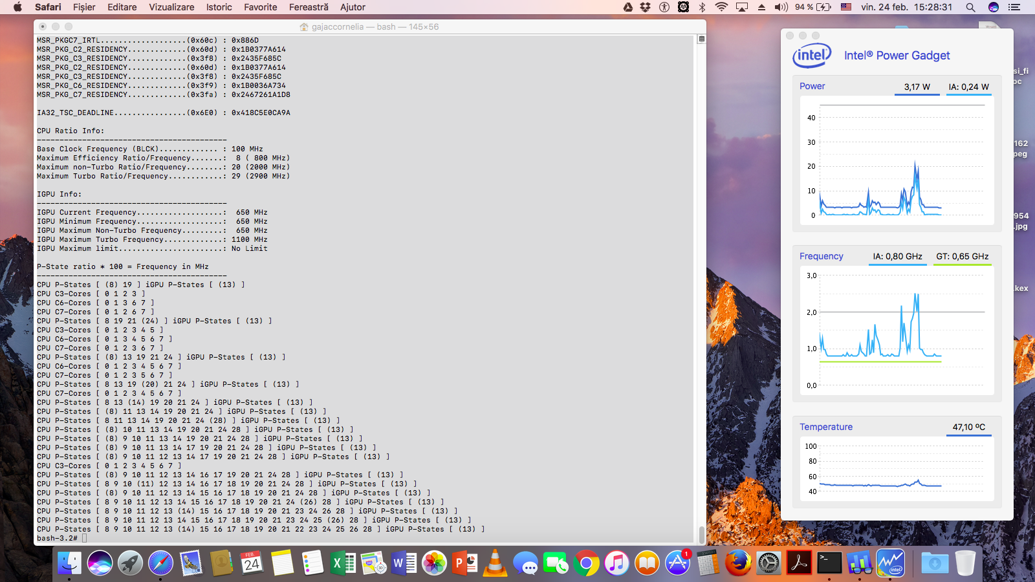
Task: Open the Apple menu
Action: click(x=17, y=7)
